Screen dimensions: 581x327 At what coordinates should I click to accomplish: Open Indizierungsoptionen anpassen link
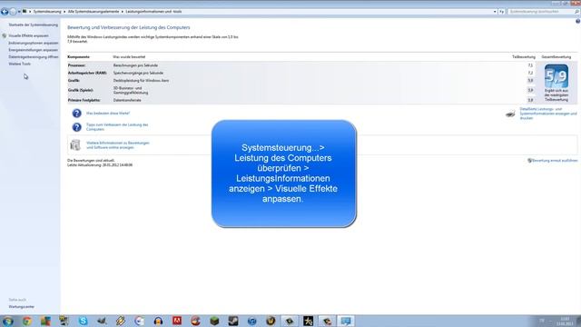coord(34,43)
